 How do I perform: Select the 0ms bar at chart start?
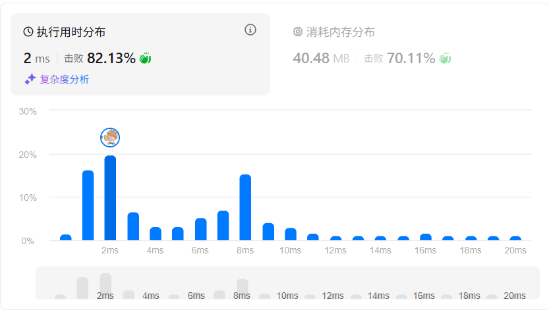[x=66, y=237]
